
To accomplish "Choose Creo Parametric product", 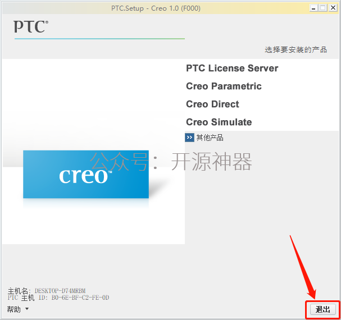I will (x=224, y=86).
